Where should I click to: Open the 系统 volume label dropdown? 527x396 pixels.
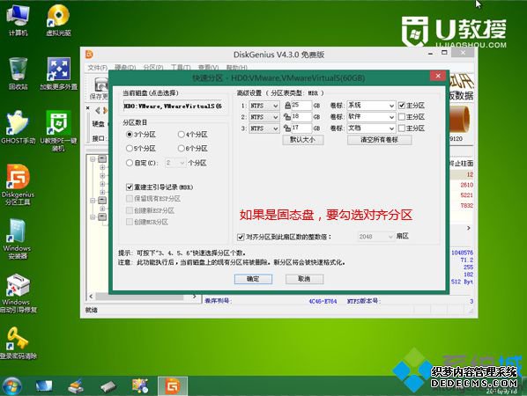(x=371, y=106)
